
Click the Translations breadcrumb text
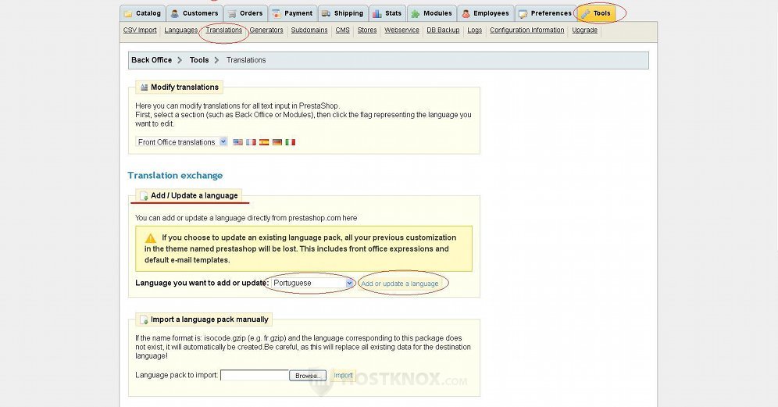point(246,60)
